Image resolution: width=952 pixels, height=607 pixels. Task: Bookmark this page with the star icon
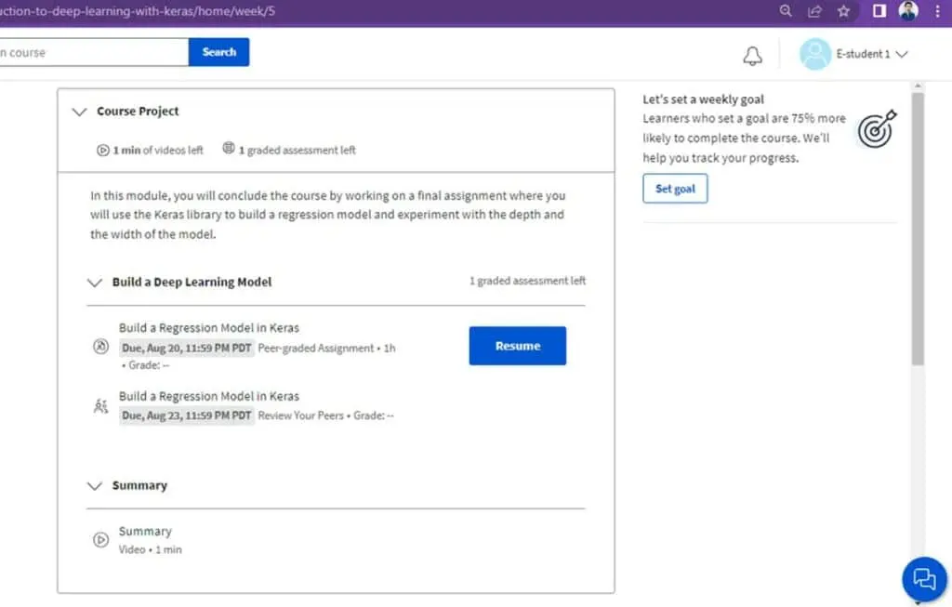pos(844,11)
